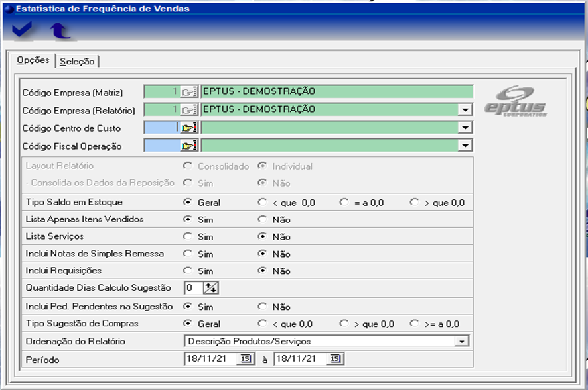Choose '= a 0,0' for Tipo Saldo em Estoque

pos(344,202)
